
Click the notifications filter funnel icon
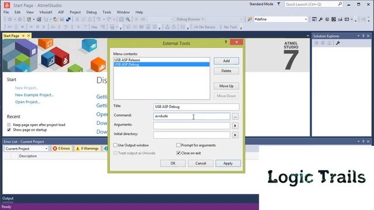279,4
